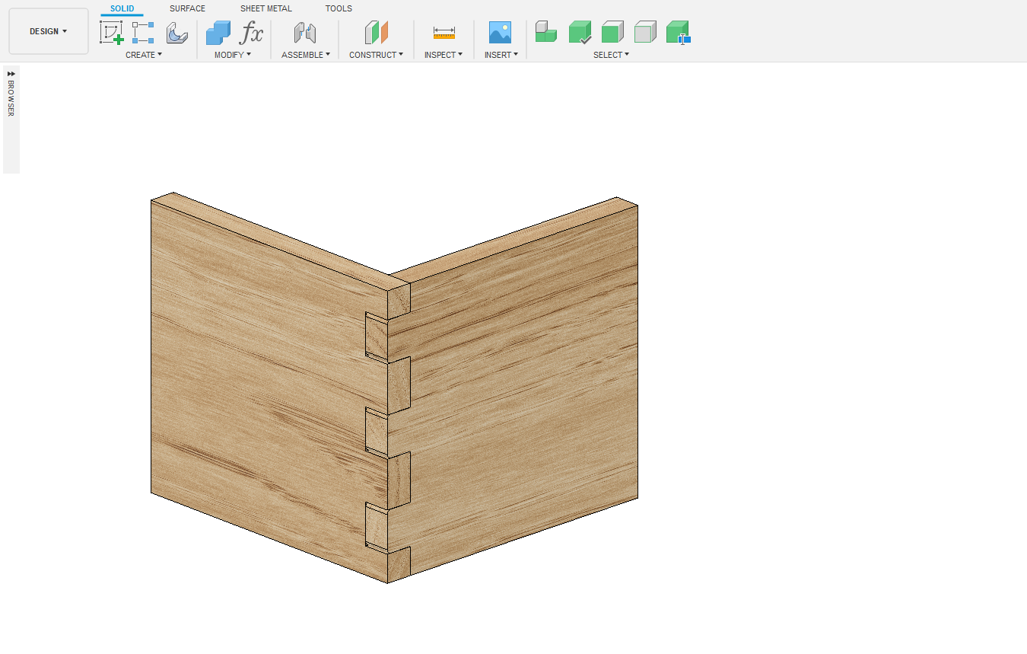Switch to the SURFACE tab
The height and width of the screenshot is (654, 1027).
coord(187,8)
